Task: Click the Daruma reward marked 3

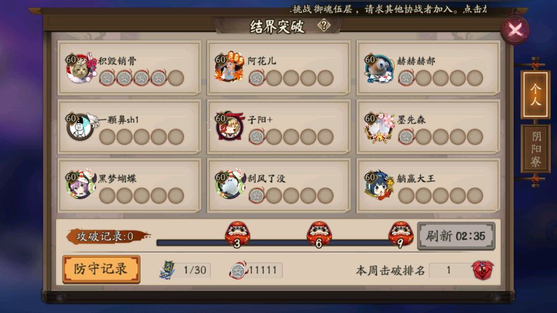Action: click(x=237, y=235)
